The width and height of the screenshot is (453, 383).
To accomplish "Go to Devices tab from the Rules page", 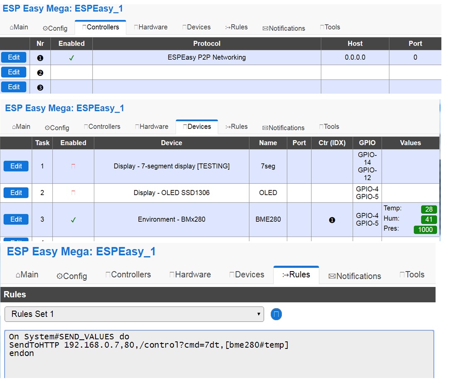I will pyautogui.click(x=247, y=274).
